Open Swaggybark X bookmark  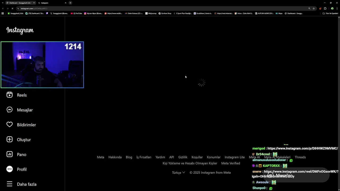(59, 13)
